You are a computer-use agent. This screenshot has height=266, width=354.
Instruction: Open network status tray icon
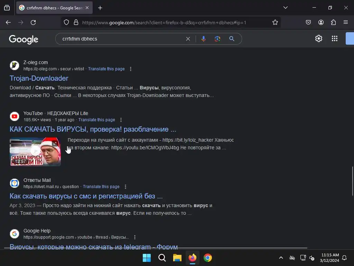303,258
